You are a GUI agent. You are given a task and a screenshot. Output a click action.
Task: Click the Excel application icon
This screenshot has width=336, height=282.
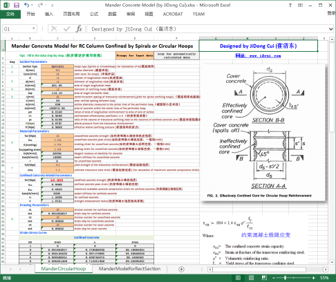click(x=6, y=5)
